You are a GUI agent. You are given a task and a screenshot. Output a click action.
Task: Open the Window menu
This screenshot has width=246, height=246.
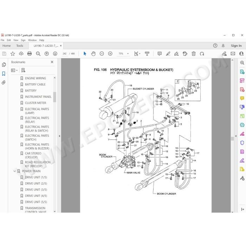coord(32,40)
